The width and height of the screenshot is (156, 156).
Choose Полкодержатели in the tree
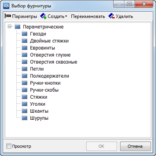click(50, 76)
